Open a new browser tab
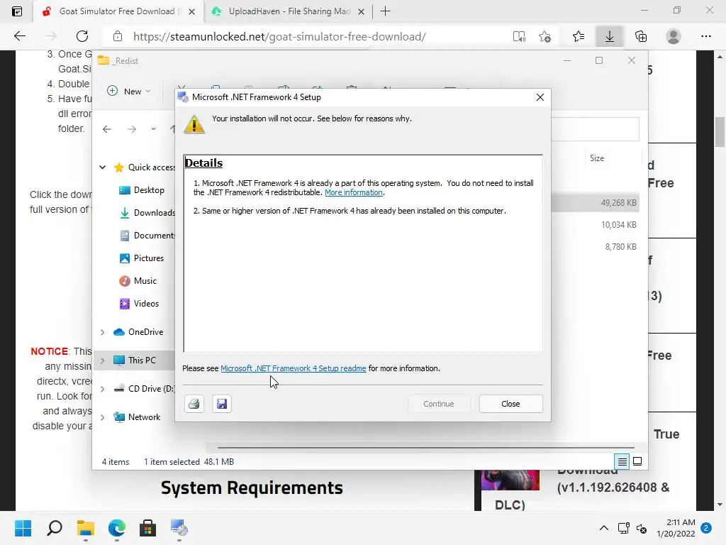The width and height of the screenshot is (726, 545). (385, 11)
